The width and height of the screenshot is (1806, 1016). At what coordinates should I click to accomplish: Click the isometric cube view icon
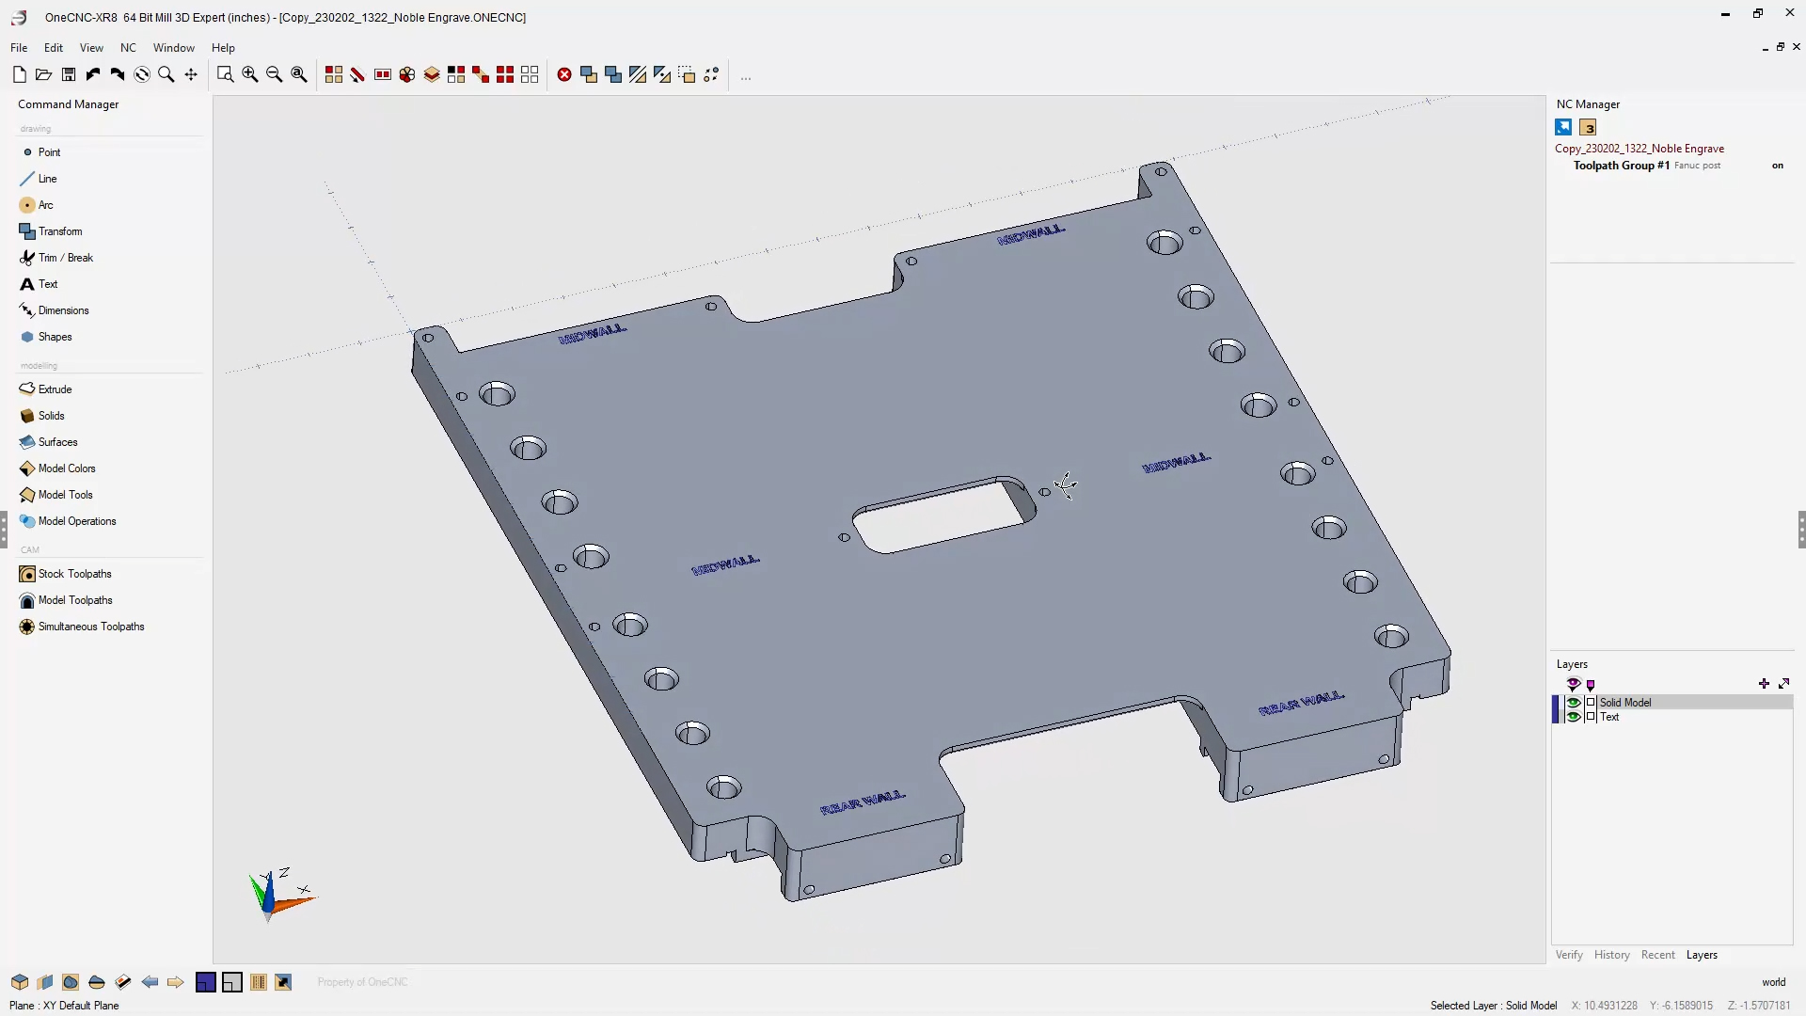tap(20, 982)
